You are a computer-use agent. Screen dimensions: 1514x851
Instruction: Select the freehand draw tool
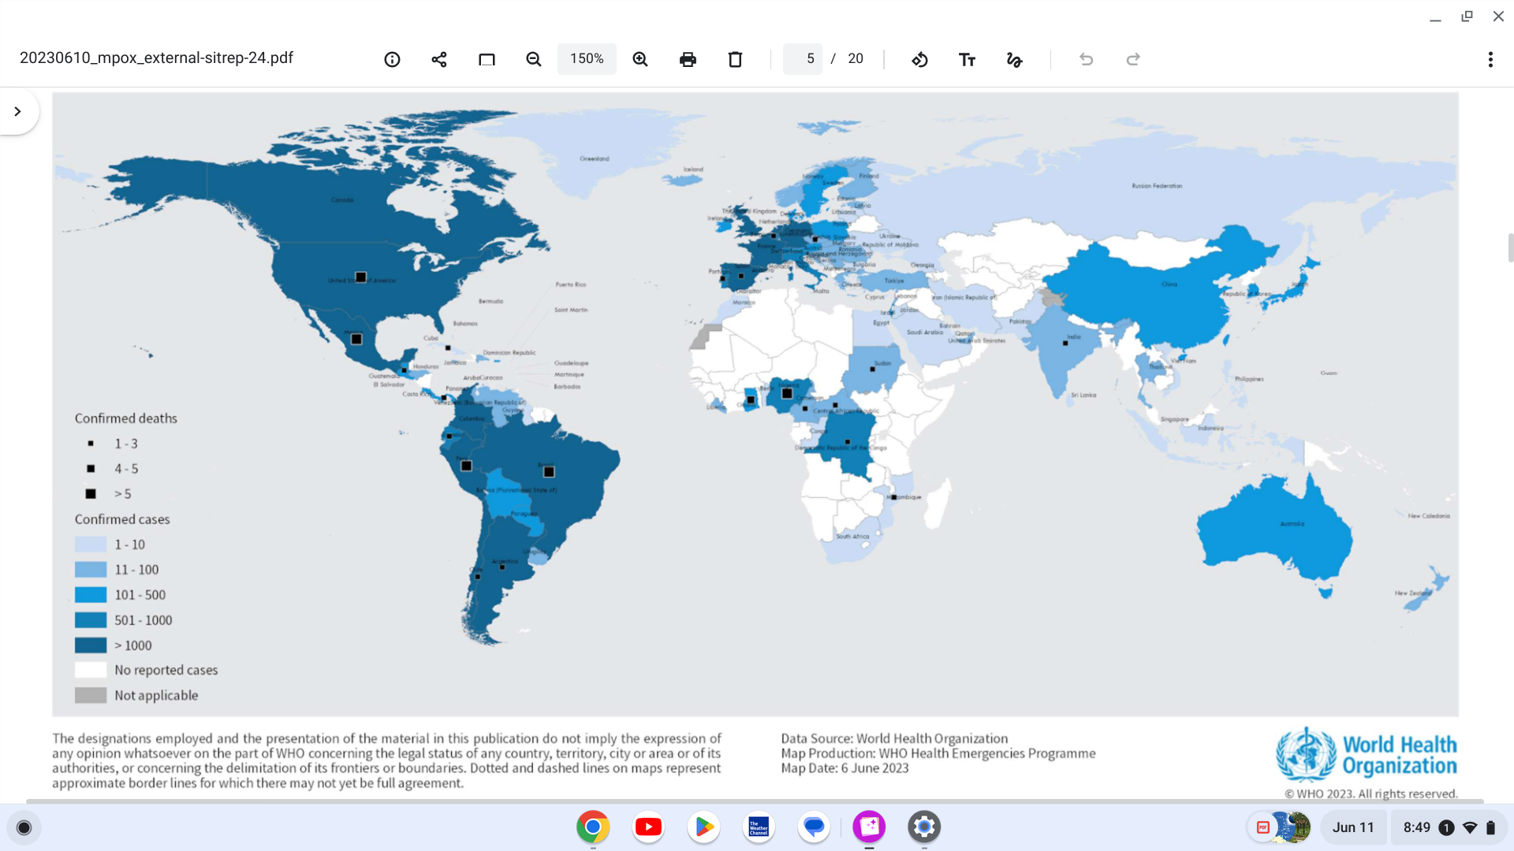1014,59
